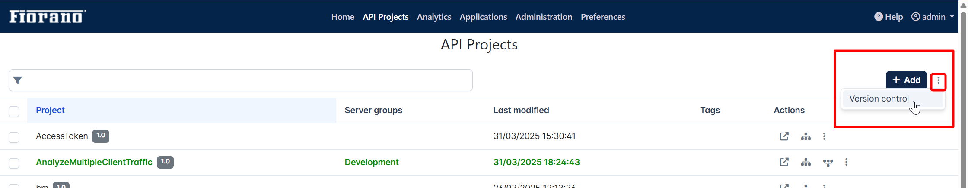The height and width of the screenshot is (188, 968).
Task: Select the AnalyzeMultipleClientTraffic project checkbox
Action: point(14,163)
